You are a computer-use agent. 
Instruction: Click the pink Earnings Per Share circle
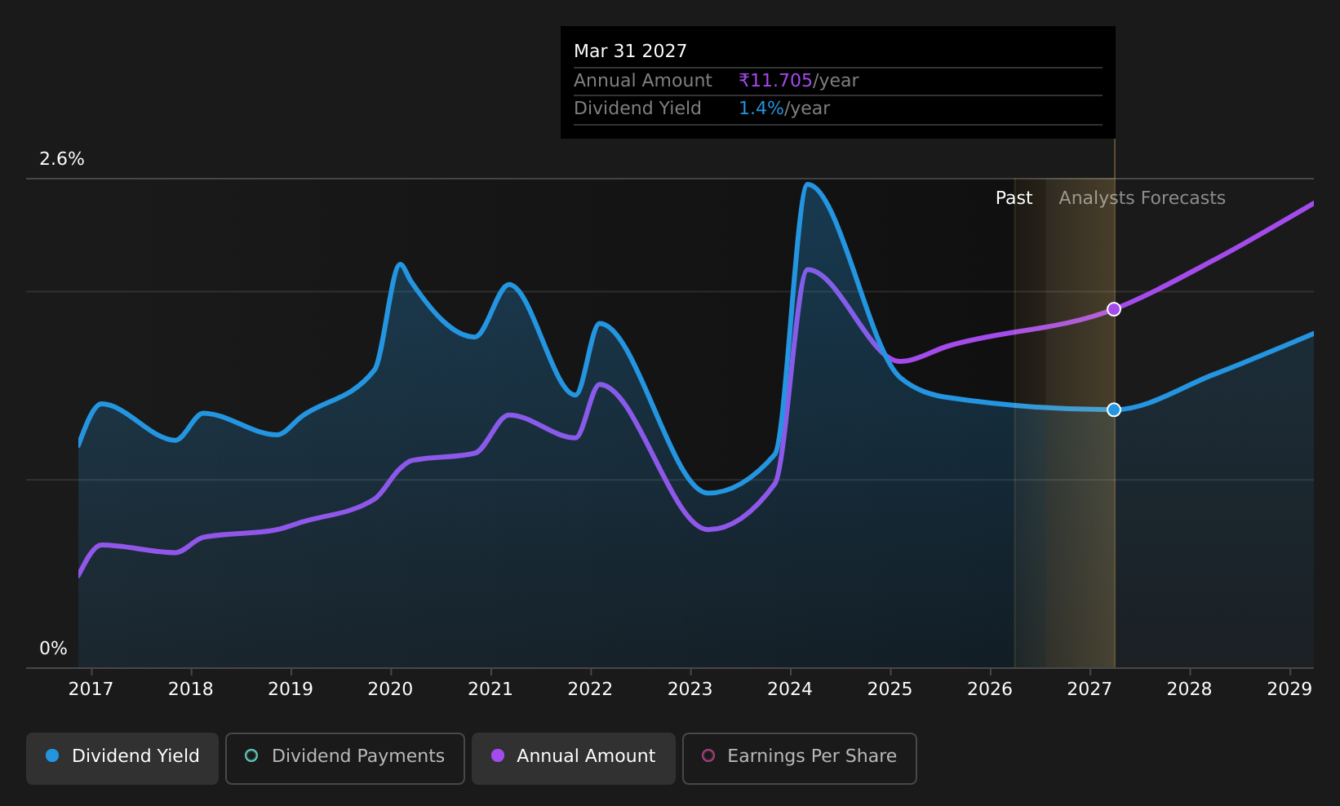coord(708,755)
